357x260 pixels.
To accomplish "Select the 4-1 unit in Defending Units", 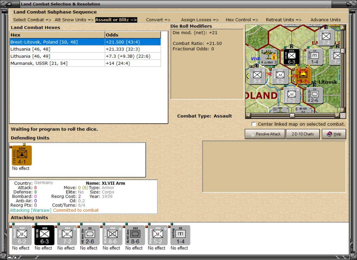I will 22,156.
